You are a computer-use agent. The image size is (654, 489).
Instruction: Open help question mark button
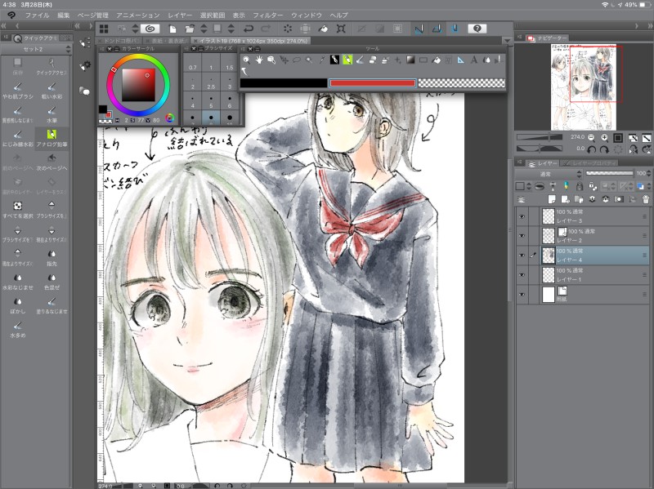477,29
